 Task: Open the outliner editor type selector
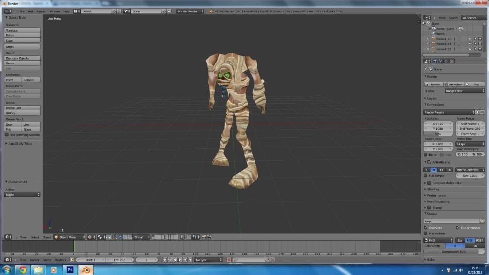(427, 18)
